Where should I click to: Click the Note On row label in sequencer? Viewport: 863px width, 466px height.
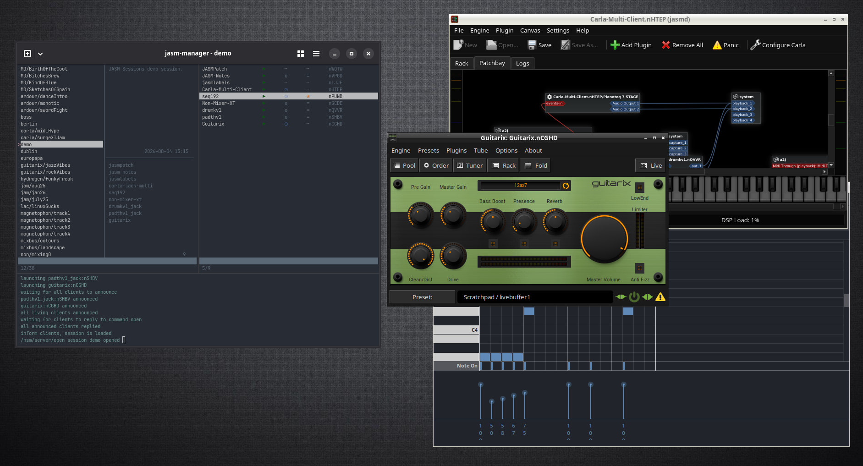(x=456, y=366)
